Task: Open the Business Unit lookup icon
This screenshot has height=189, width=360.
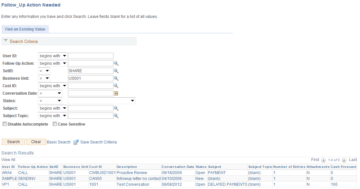Action: 116,78
